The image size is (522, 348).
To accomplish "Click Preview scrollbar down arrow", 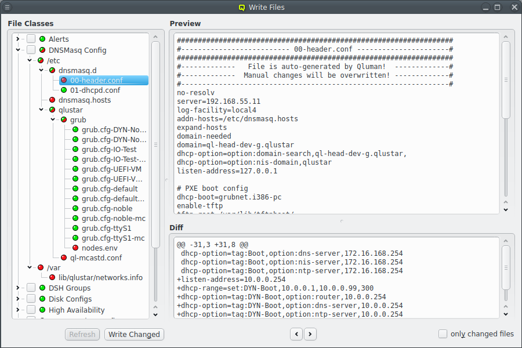I will click(x=506, y=210).
